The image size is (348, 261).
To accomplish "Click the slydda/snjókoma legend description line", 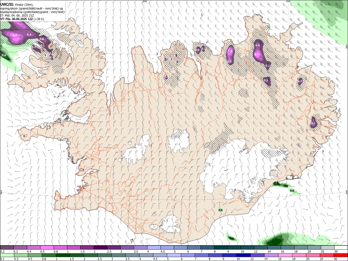I will (x=32, y=12).
